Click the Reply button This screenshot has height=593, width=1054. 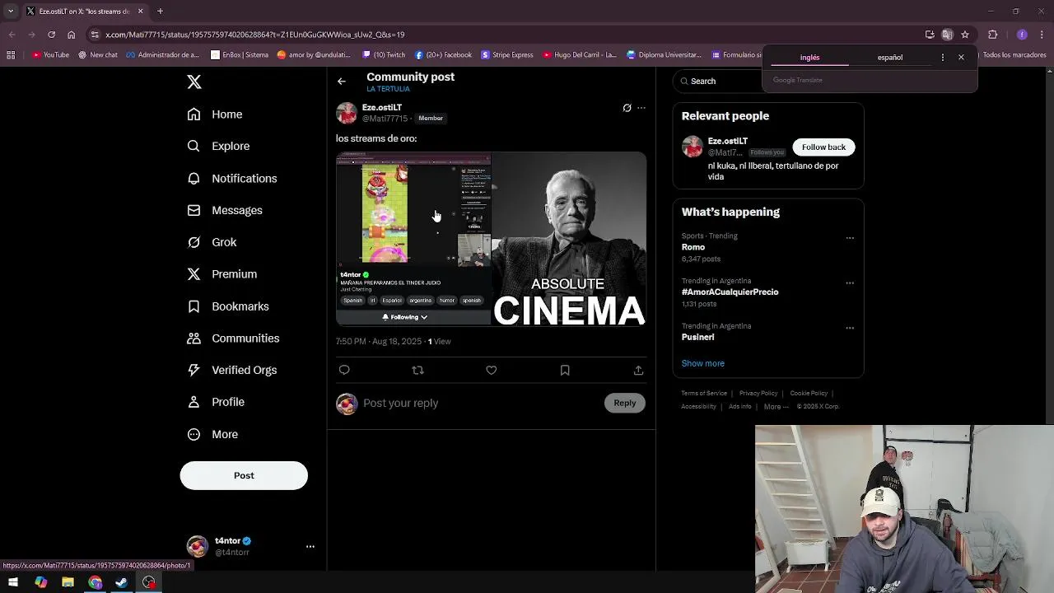click(625, 403)
